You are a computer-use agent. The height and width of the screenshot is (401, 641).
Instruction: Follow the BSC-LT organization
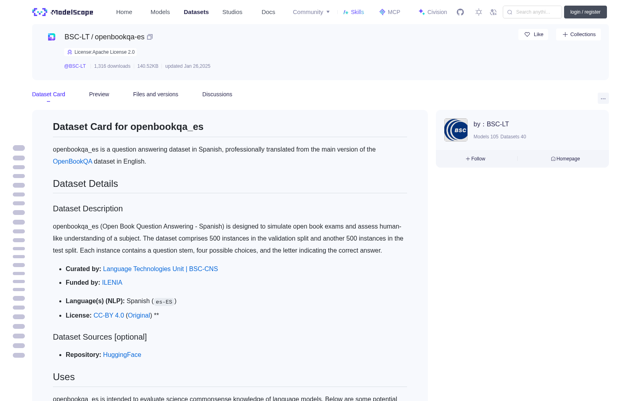[x=476, y=159]
